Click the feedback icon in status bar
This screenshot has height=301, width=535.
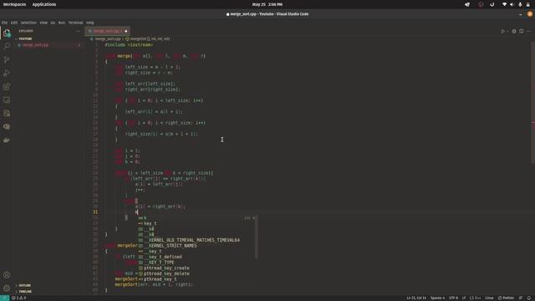(521, 298)
